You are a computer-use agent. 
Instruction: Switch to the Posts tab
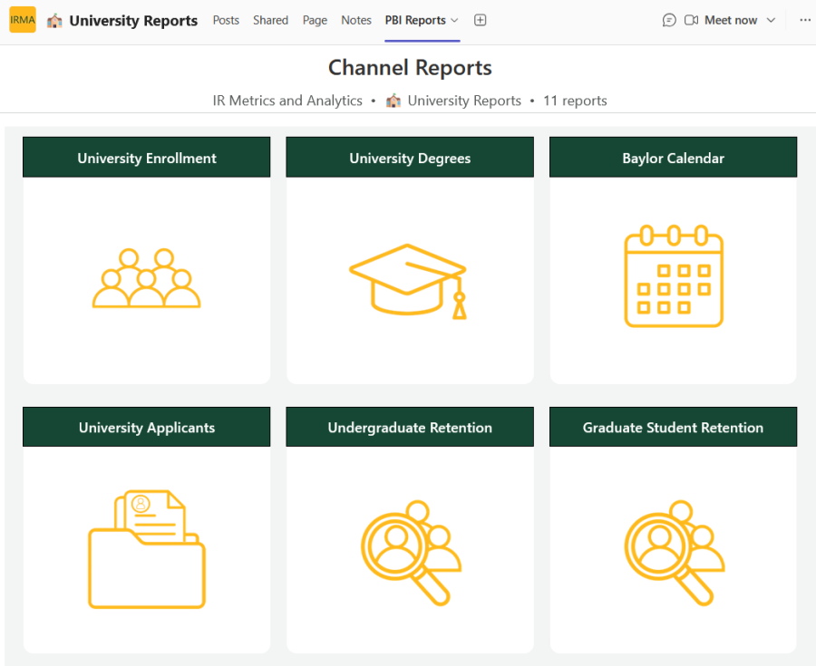(x=226, y=20)
